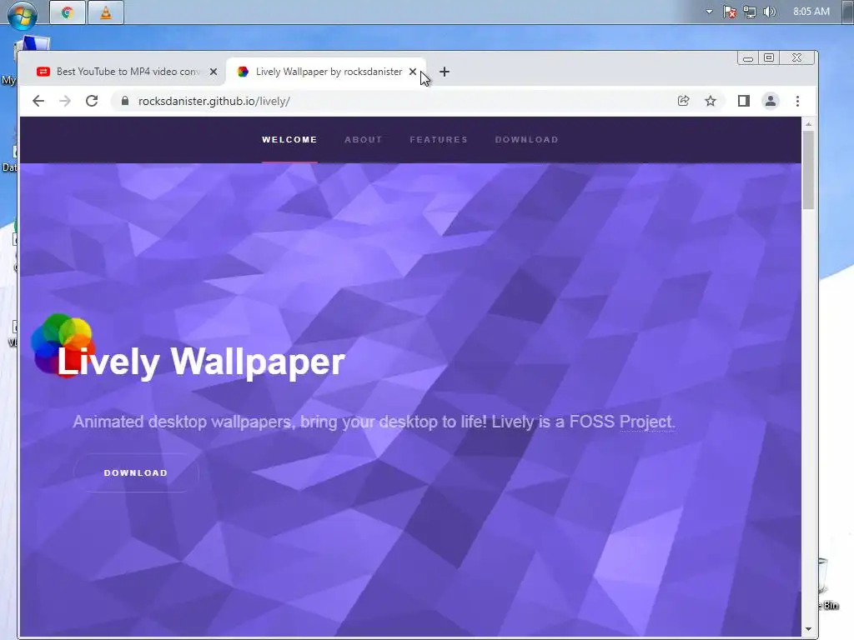This screenshot has height=640, width=854.
Task: Click page scrollbar up arrow
Action: (x=808, y=125)
